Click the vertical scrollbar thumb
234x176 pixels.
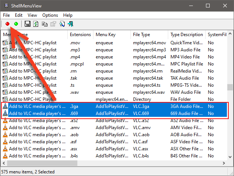coord(230,87)
